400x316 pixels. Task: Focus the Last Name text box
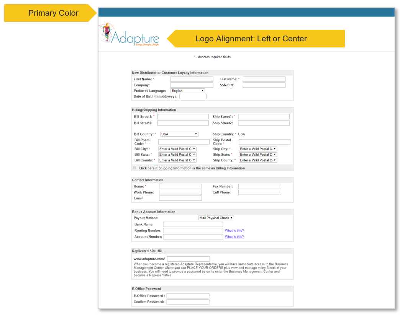264,79
